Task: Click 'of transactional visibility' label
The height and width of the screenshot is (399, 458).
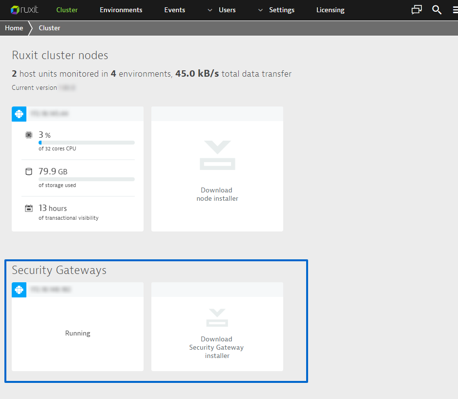Action: (x=69, y=218)
